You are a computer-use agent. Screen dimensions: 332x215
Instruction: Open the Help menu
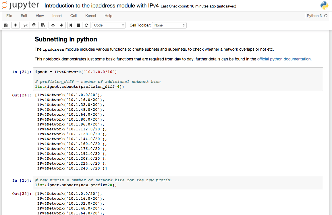[x=108, y=16]
